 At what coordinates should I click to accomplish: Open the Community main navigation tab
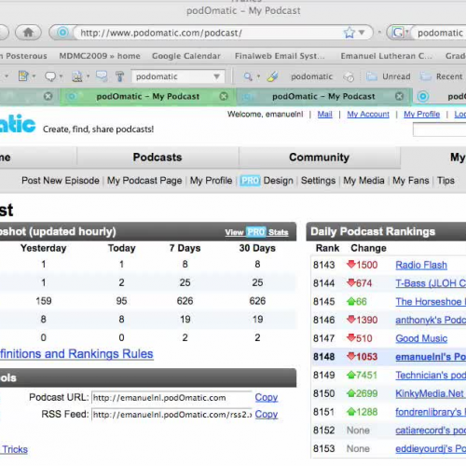coord(319,158)
